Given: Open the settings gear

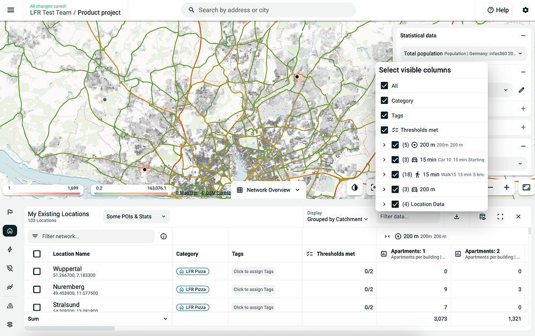Looking at the screenshot, I should point(525,10).
